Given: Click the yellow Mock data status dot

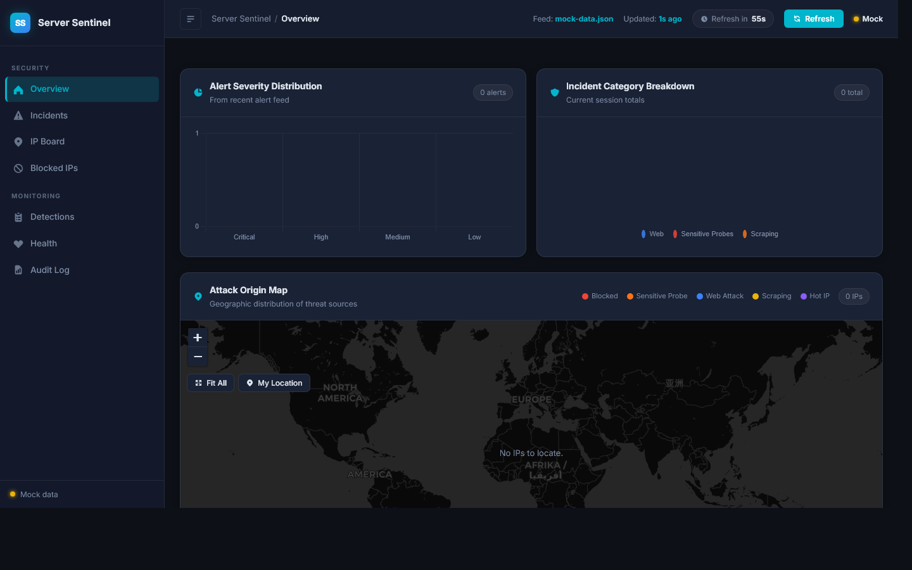Looking at the screenshot, I should click(13, 494).
